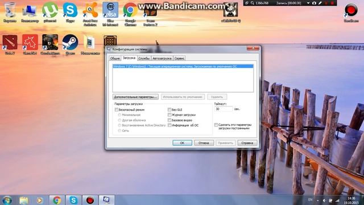
Task: Check the make boot parameters permanent checkbox
Action: pyautogui.click(x=216, y=125)
